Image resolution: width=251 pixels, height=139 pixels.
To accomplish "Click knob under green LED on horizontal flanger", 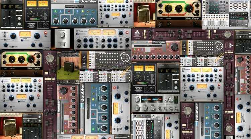I will point(135,57).
